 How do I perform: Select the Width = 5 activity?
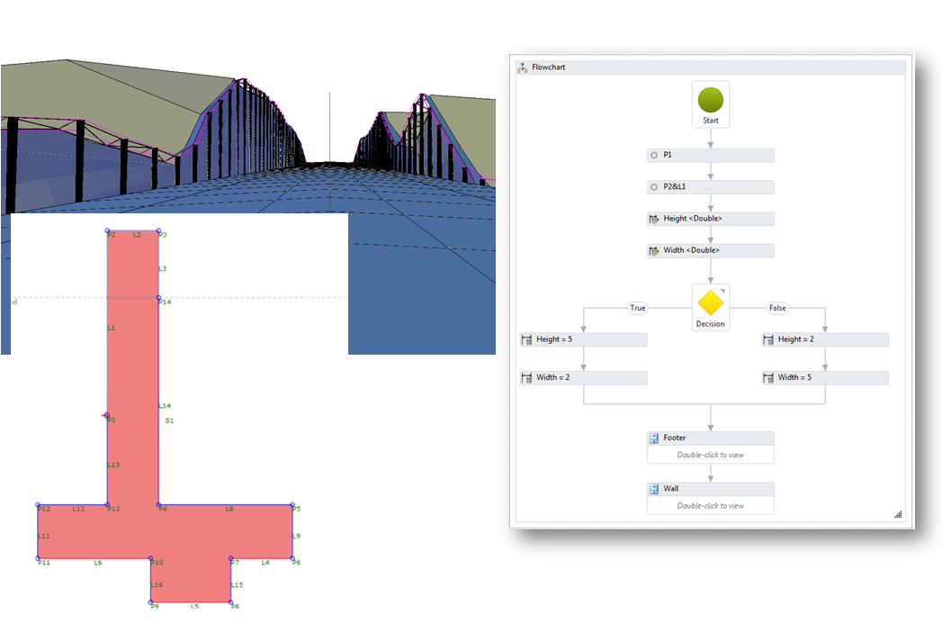[825, 377]
